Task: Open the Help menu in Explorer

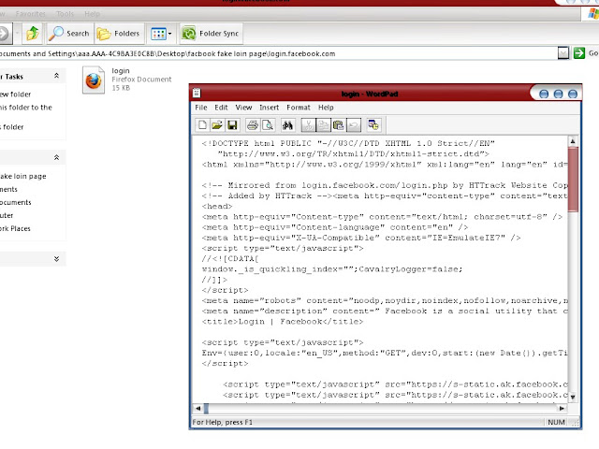Action: click(x=92, y=14)
